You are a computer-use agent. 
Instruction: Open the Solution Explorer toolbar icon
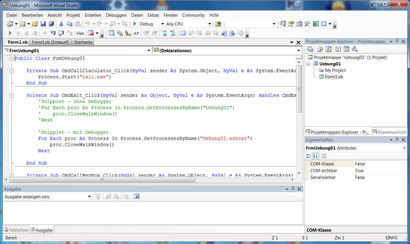283,24
